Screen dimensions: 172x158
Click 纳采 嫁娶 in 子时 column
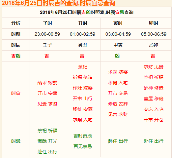click(47, 83)
